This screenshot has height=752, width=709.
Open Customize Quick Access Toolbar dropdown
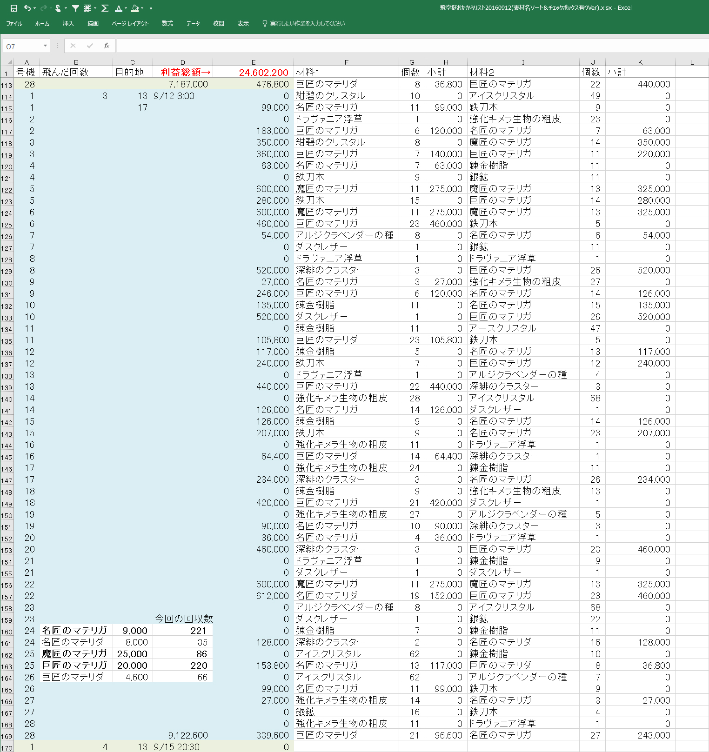click(x=151, y=8)
